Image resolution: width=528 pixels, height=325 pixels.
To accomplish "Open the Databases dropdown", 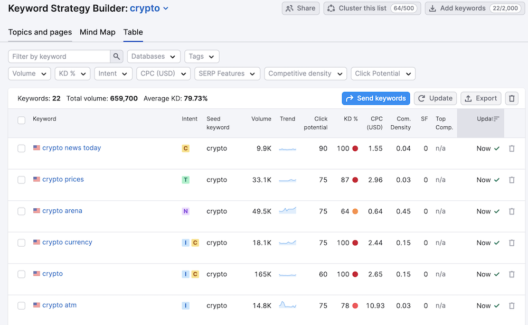I will coord(154,56).
